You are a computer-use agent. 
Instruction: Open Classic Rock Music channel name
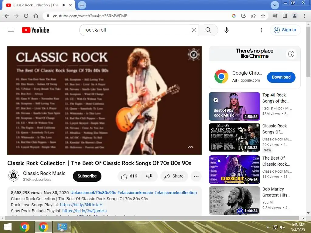(44, 173)
